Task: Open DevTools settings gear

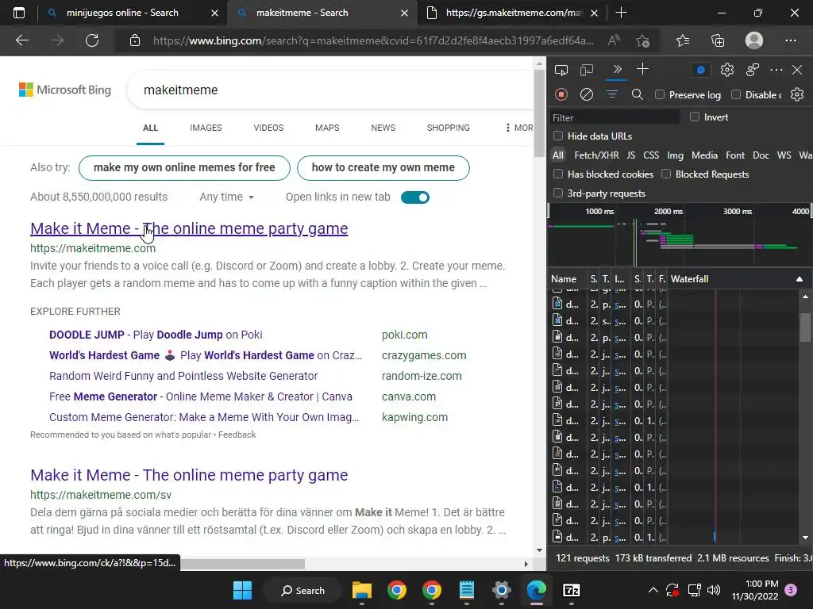Action: point(727,70)
